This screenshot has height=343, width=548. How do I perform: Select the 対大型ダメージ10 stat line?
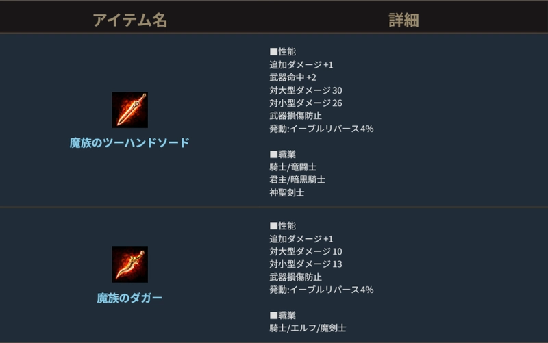pos(306,251)
